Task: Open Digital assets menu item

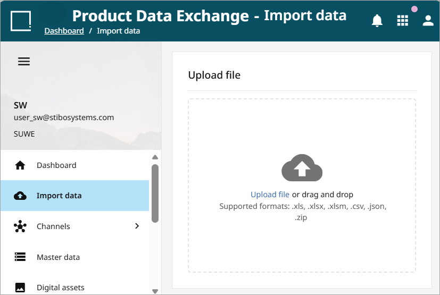Action: pos(74,288)
